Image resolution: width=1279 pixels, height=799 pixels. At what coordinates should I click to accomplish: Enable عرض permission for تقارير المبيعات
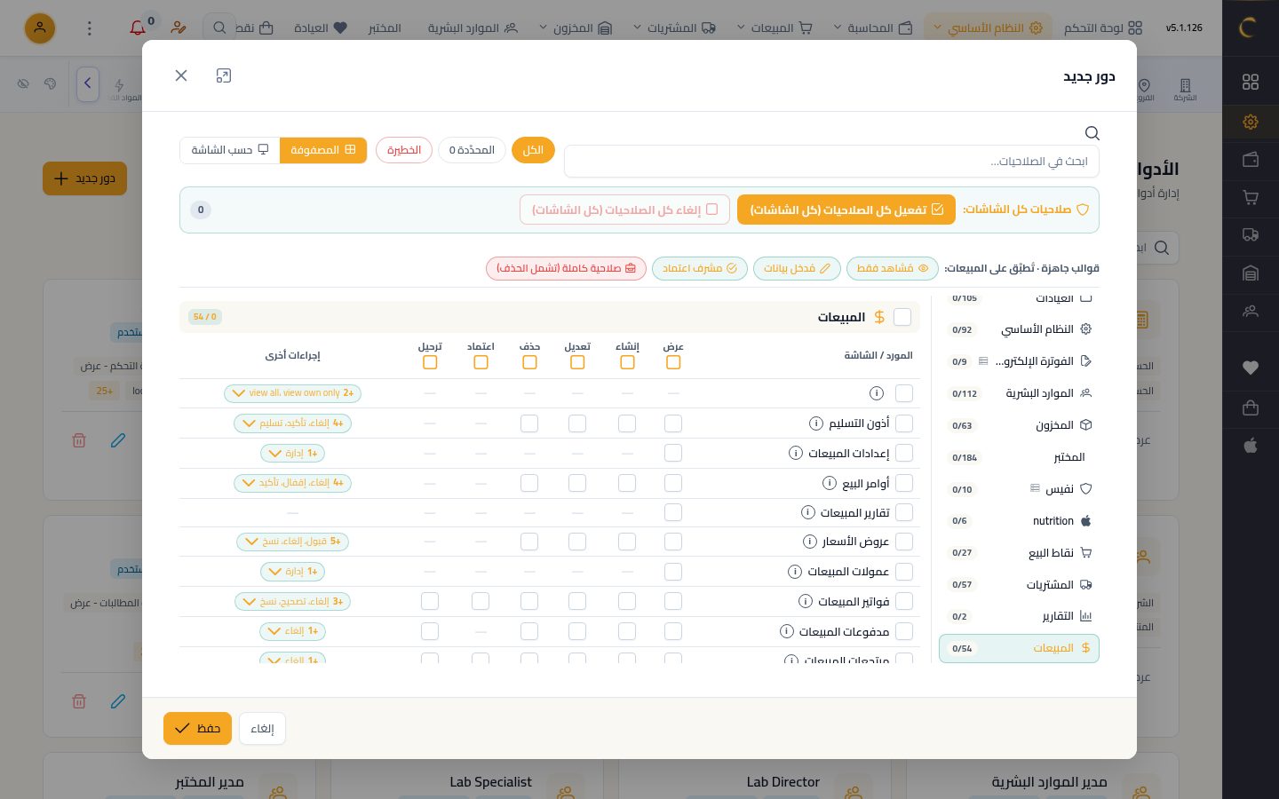(x=673, y=512)
